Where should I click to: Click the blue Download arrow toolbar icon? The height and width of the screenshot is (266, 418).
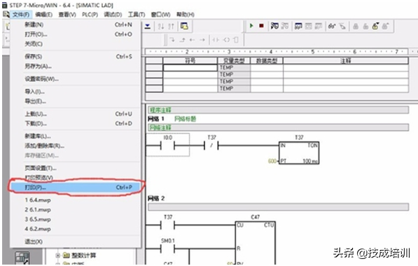pyautogui.click(x=148, y=26)
